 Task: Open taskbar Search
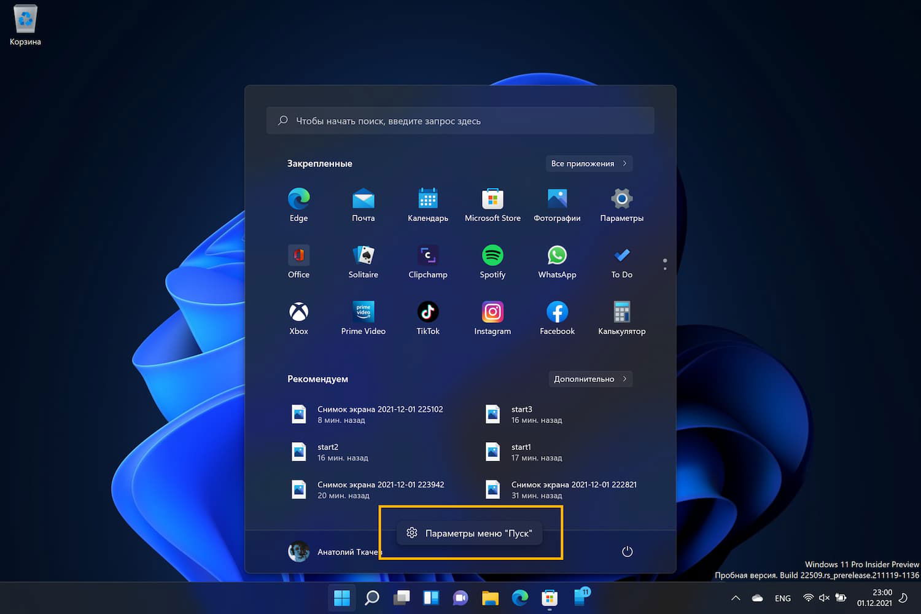point(372,597)
